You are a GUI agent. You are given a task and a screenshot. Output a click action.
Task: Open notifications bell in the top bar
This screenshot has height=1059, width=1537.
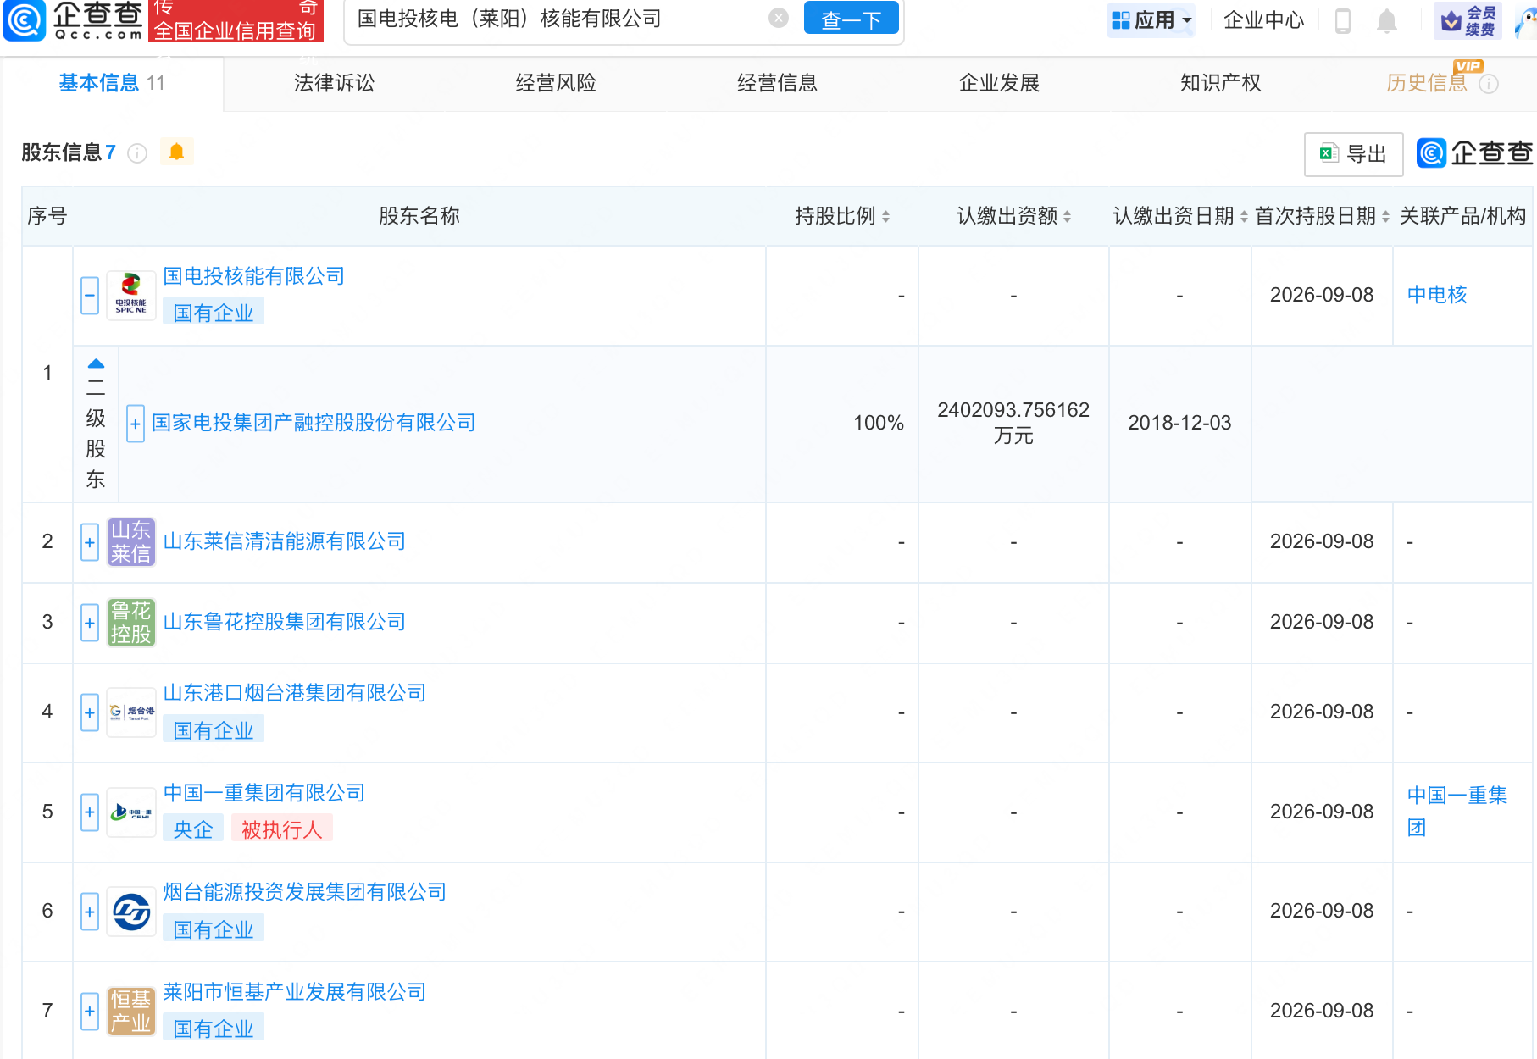point(1387,20)
